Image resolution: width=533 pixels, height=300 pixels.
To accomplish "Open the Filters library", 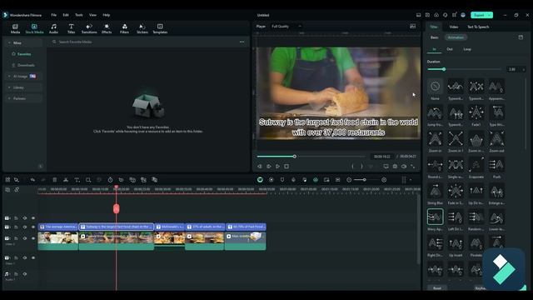I will [x=124, y=28].
